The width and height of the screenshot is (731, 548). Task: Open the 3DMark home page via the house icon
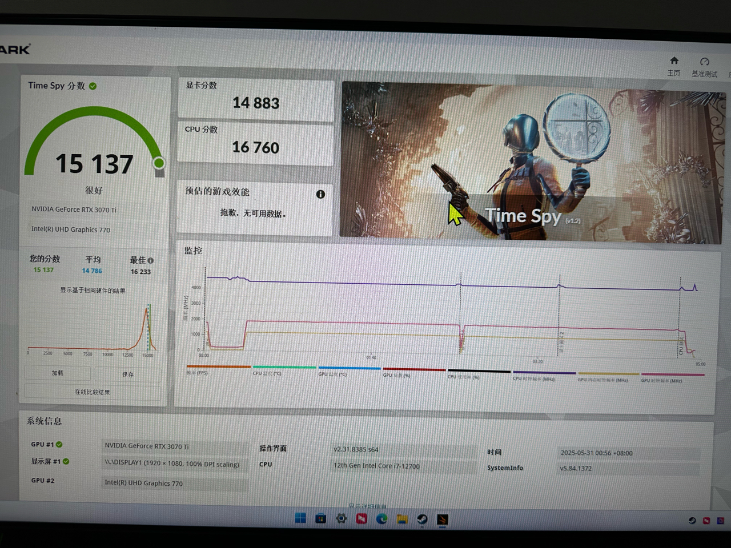tap(674, 64)
